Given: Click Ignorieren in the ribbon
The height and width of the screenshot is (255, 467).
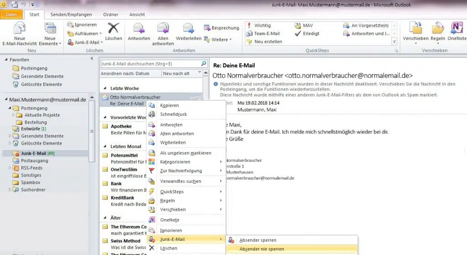Looking at the screenshot, I should (82, 25).
